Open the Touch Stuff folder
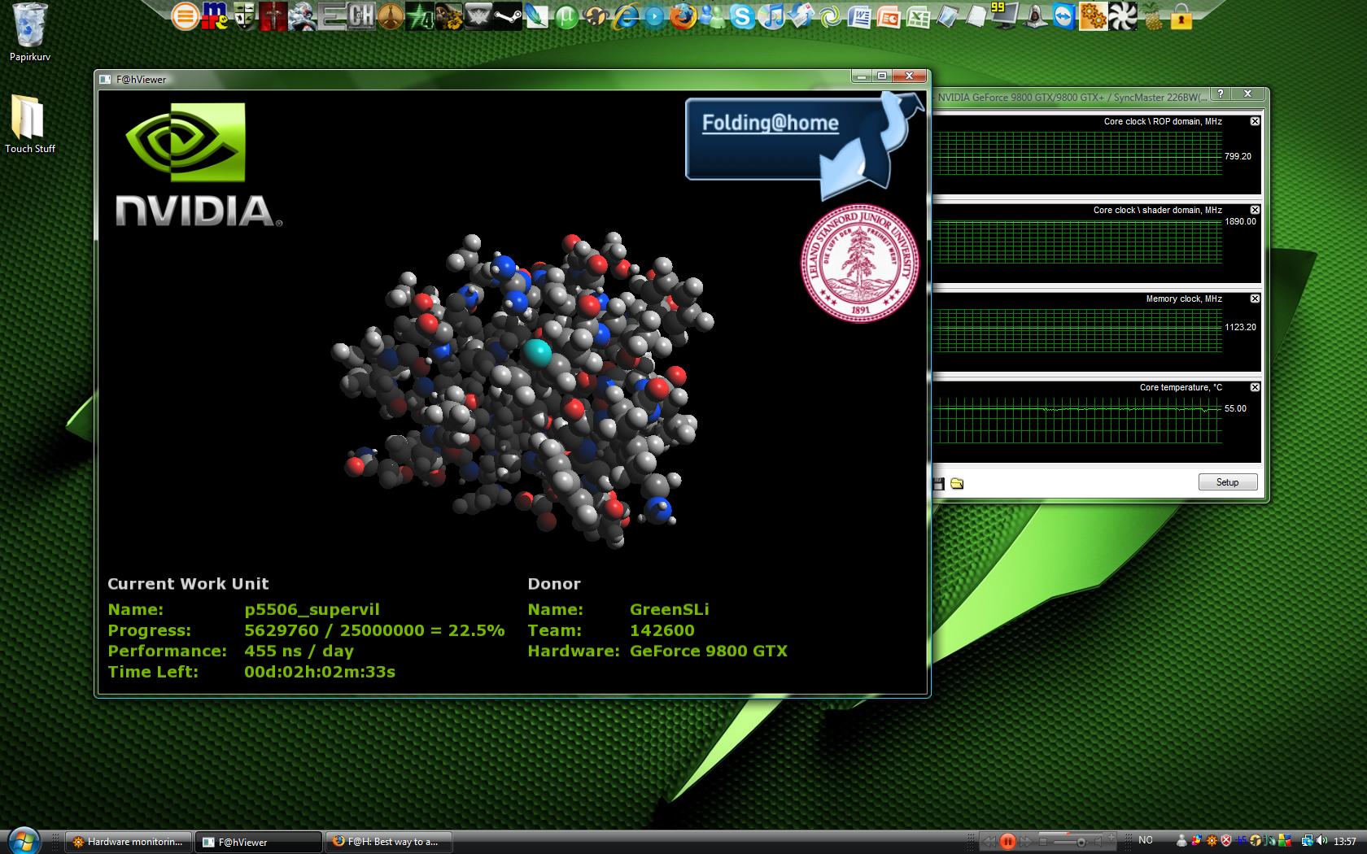 pyautogui.click(x=30, y=124)
